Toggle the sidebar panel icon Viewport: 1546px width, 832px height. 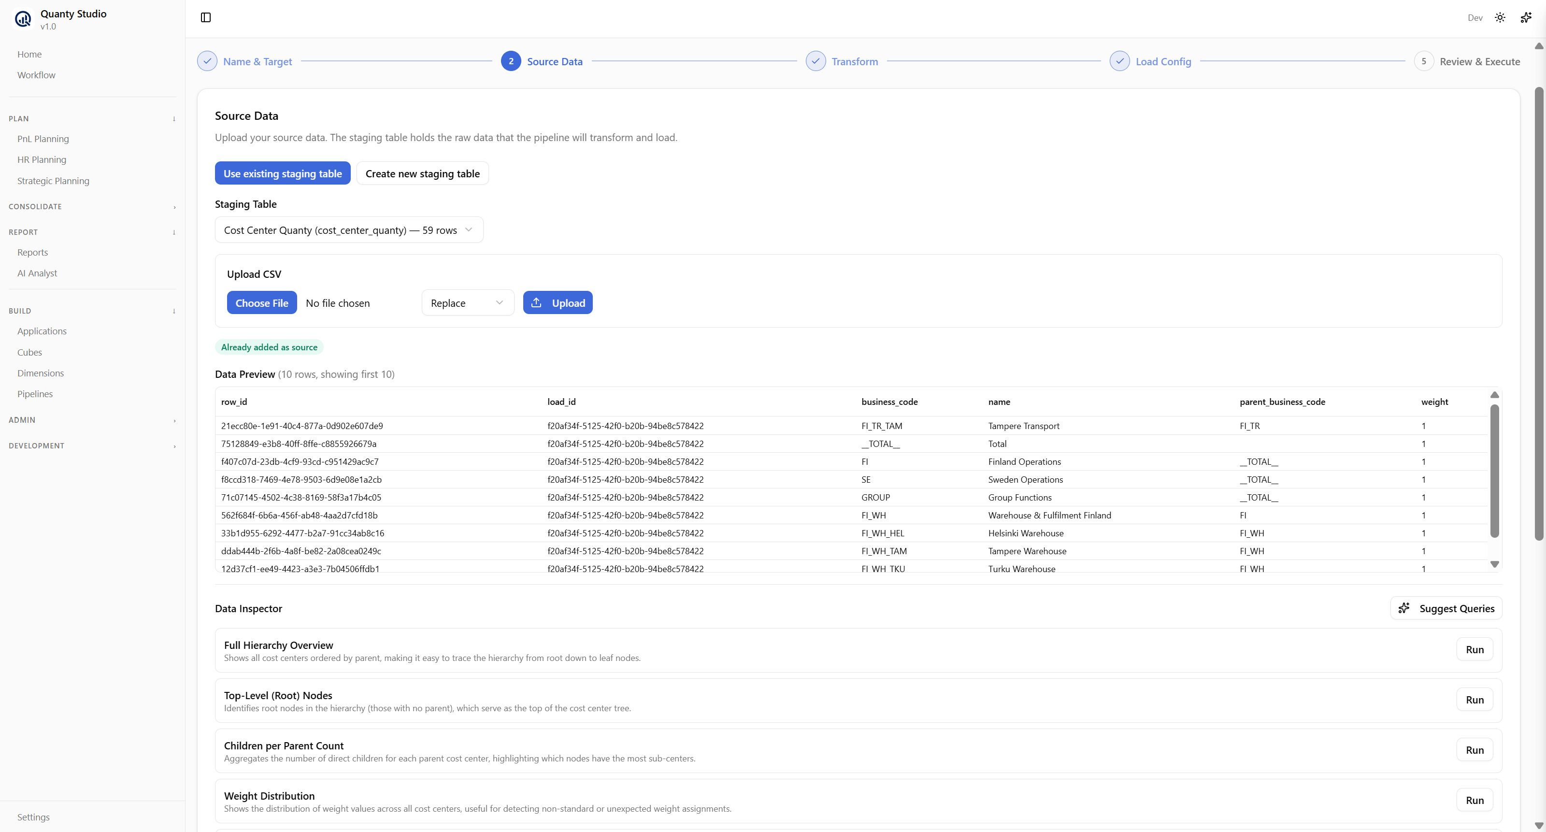[x=206, y=17]
